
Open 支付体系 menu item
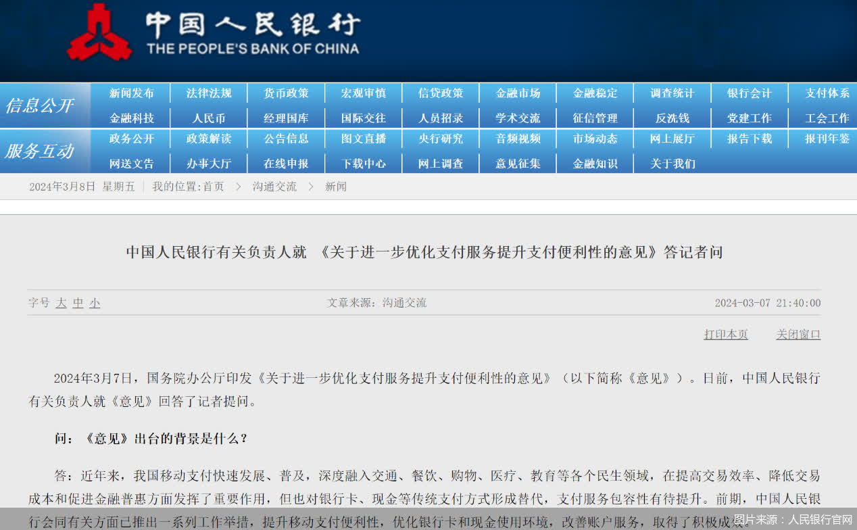tap(827, 93)
